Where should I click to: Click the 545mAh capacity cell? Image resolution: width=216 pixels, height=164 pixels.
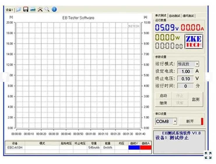pos(94,147)
